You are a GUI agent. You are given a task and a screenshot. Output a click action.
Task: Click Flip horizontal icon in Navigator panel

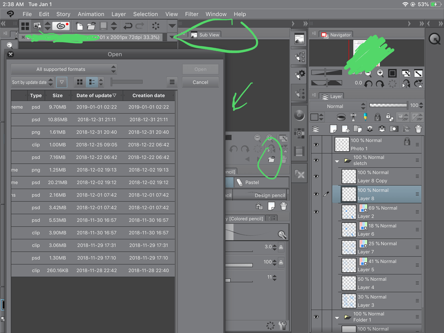click(x=406, y=84)
